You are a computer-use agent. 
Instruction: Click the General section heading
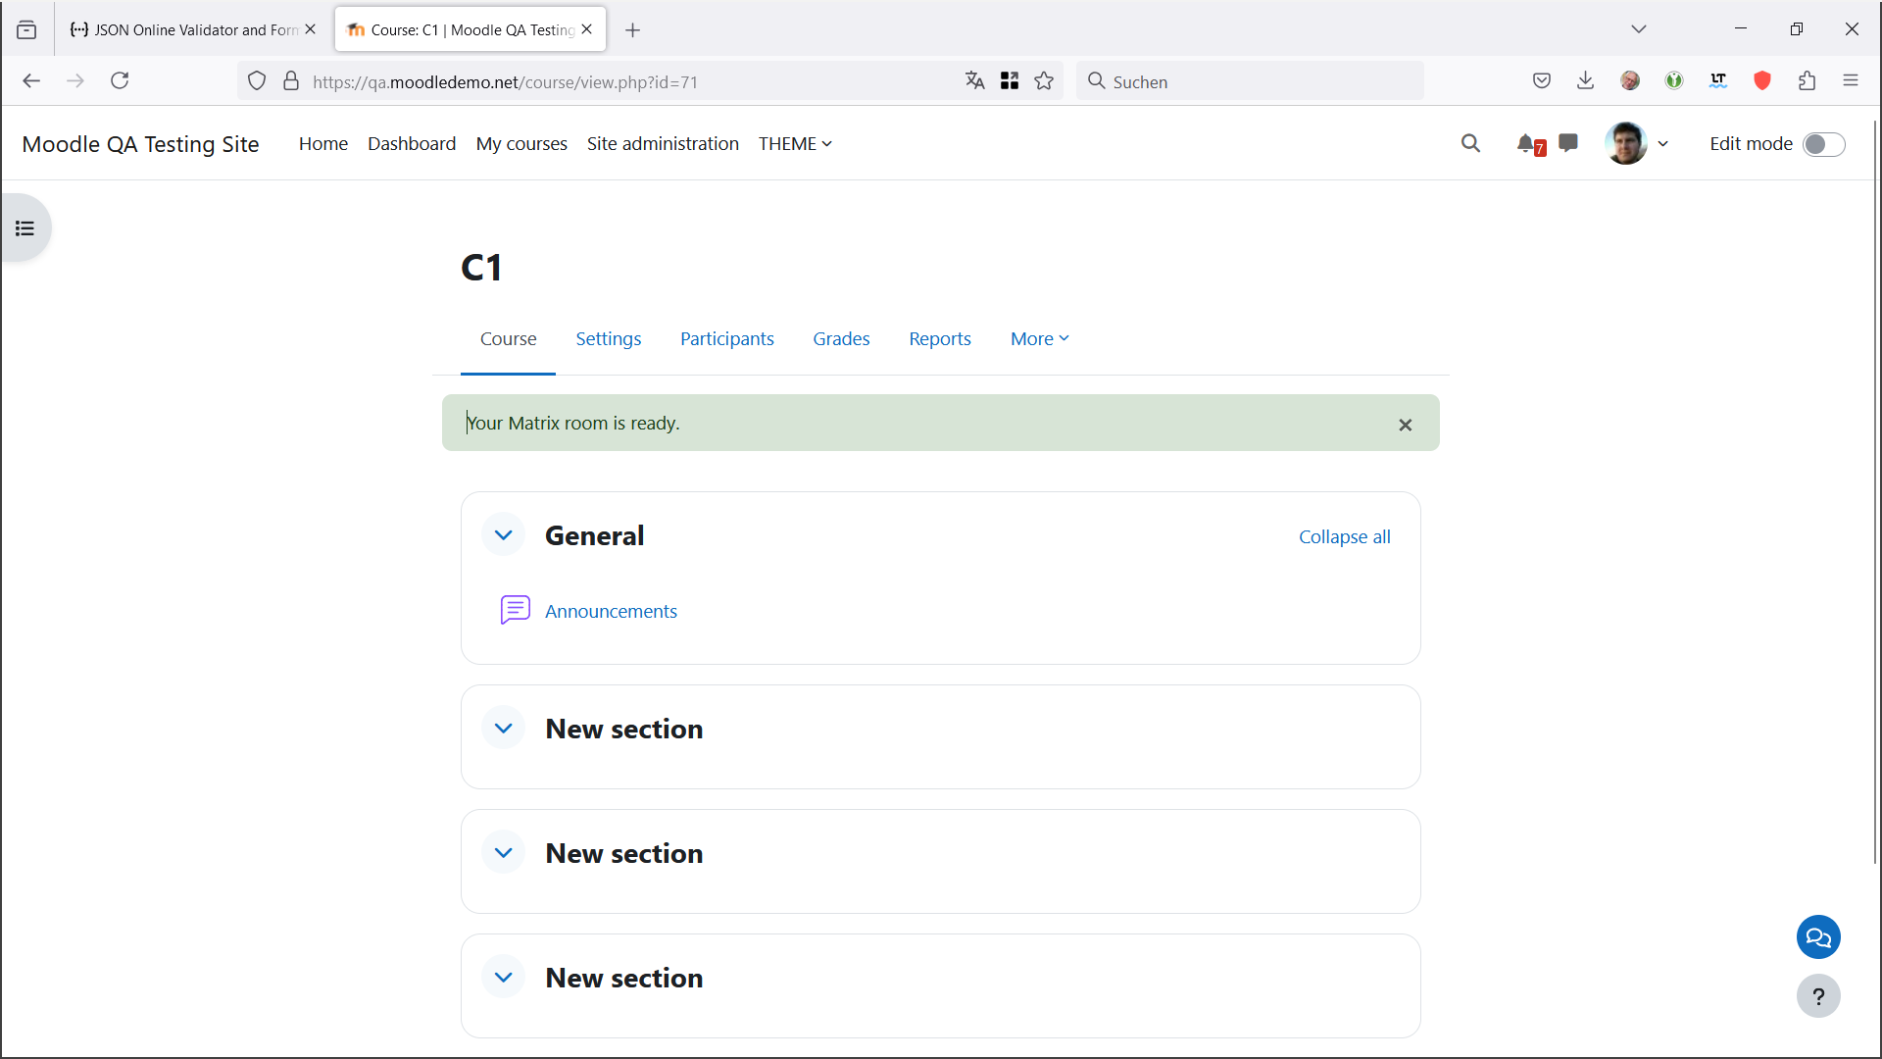pos(594,535)
